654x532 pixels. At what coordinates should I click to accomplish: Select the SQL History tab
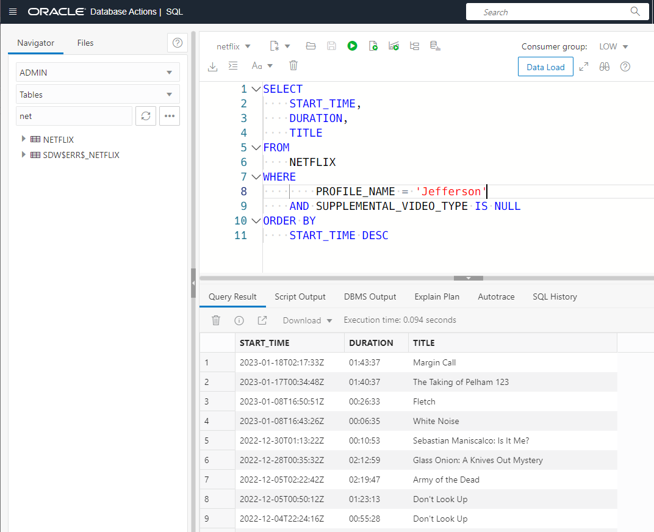[555, 297]
